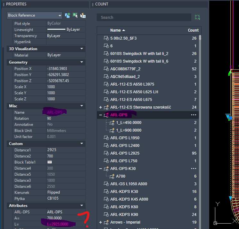Select the 6010S Swingdock W with tail li_6 row

point(148,61)
